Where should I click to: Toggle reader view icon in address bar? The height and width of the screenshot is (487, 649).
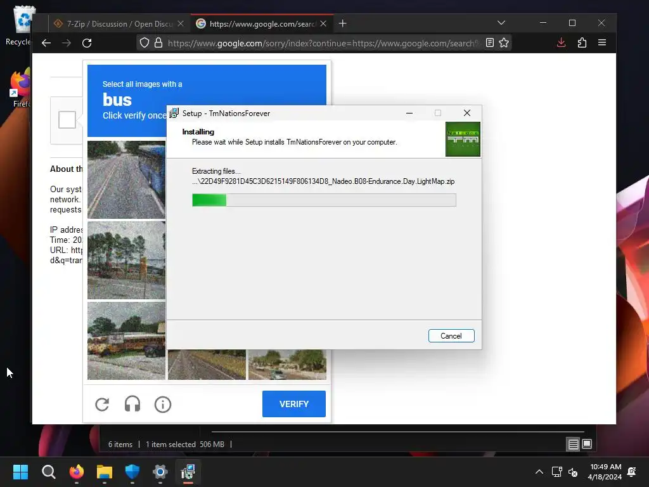pyautogui.click(x=490, y=42)
